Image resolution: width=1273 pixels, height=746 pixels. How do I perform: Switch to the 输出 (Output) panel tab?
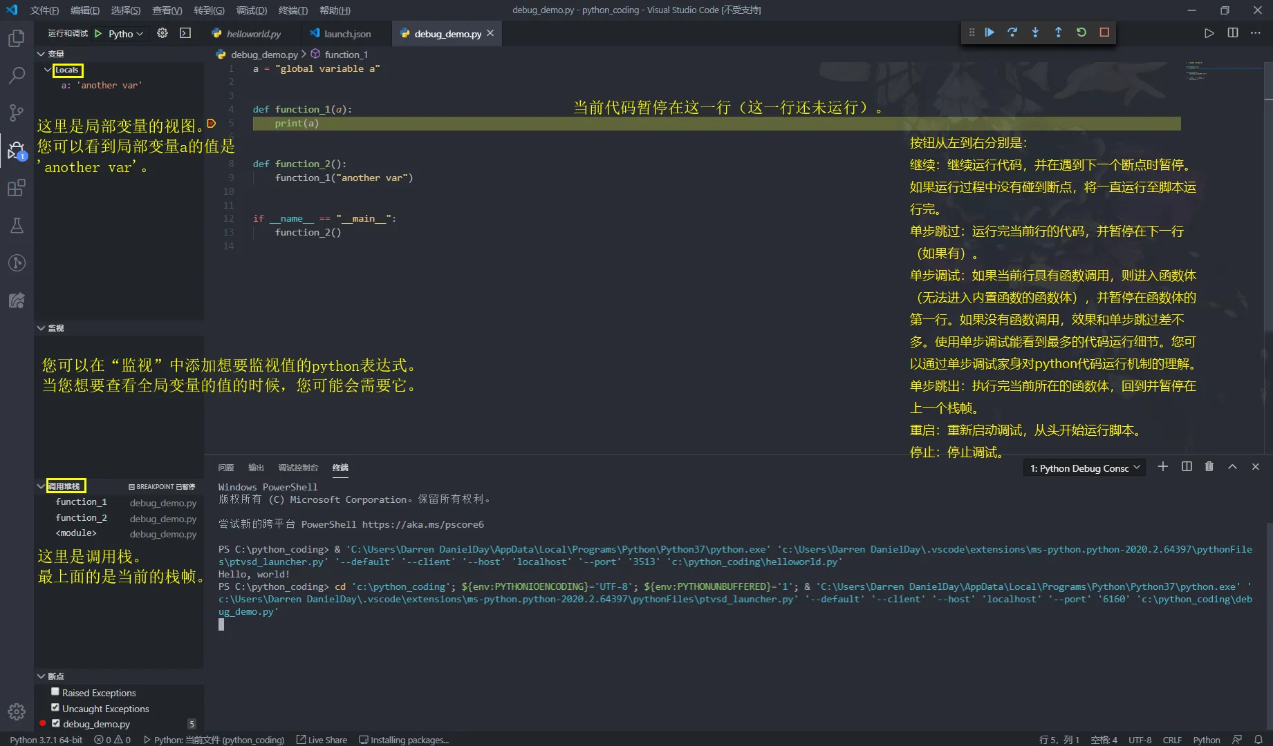[256, 468]
